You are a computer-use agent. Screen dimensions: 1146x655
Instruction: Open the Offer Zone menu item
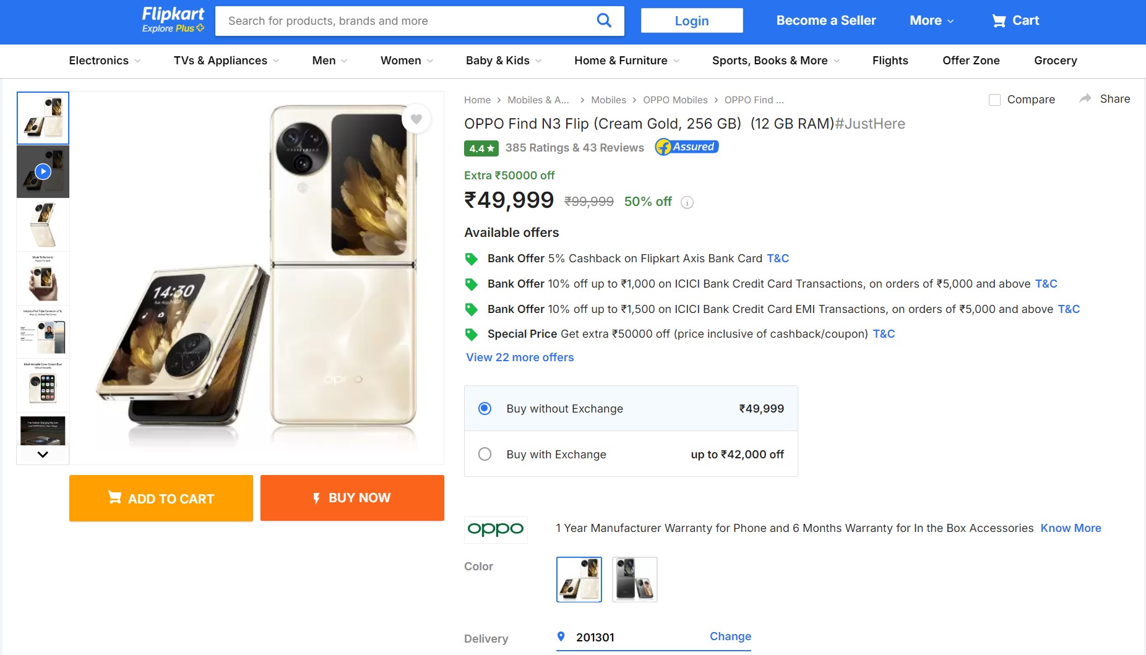(x=971, y=61)
